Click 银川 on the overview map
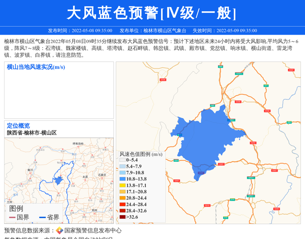The height and width of the screenshot is (239, 305). point(30,170)
